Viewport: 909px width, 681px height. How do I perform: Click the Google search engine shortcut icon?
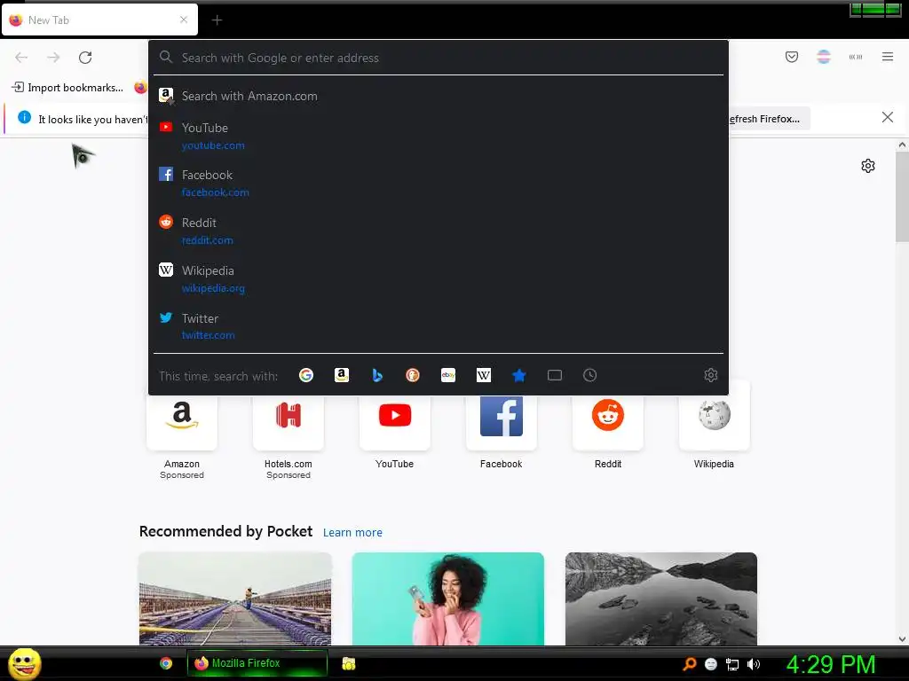[x=306, y=375]
